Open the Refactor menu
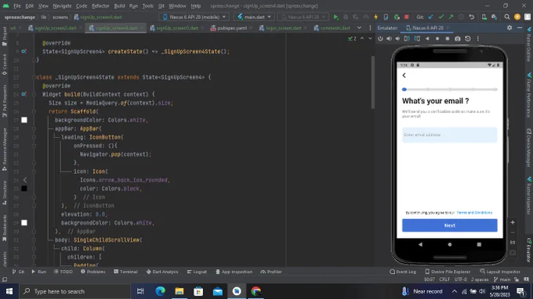This screenshot has width=533, height=299. [100, 5]
